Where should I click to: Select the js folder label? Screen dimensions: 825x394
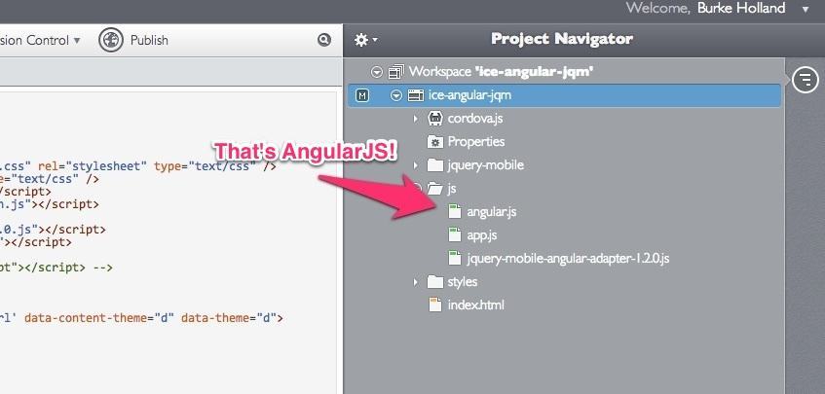coord(451,189)
